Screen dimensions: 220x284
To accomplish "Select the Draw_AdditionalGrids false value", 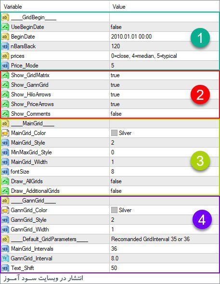I will 116,191.
